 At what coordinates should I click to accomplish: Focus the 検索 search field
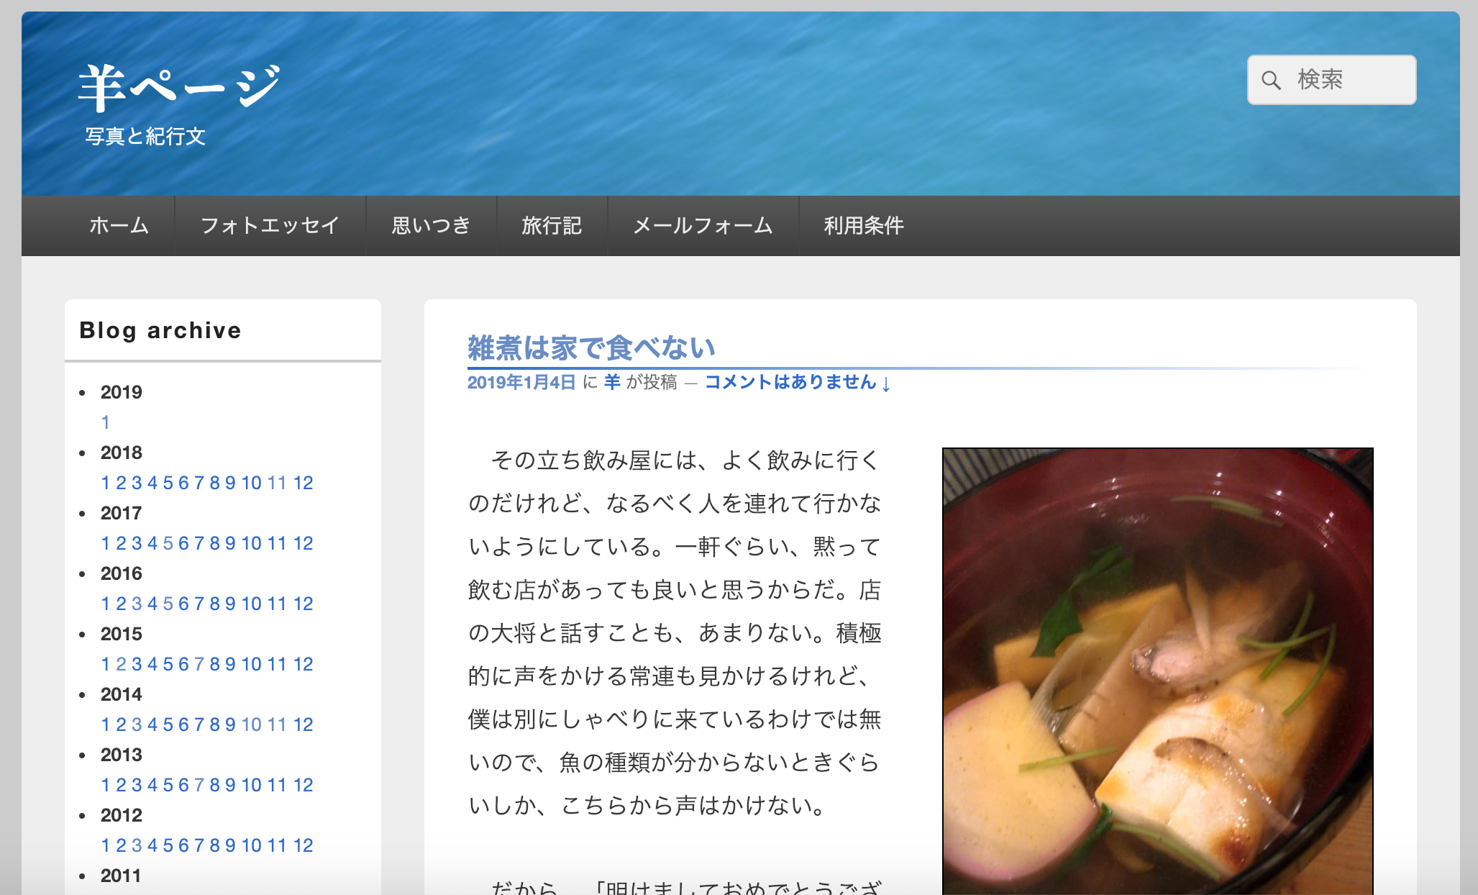[x=1331, y=80]
